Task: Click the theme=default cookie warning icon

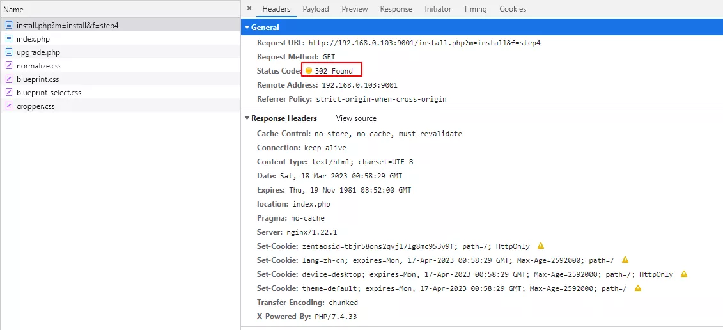Action: (638, 288)
